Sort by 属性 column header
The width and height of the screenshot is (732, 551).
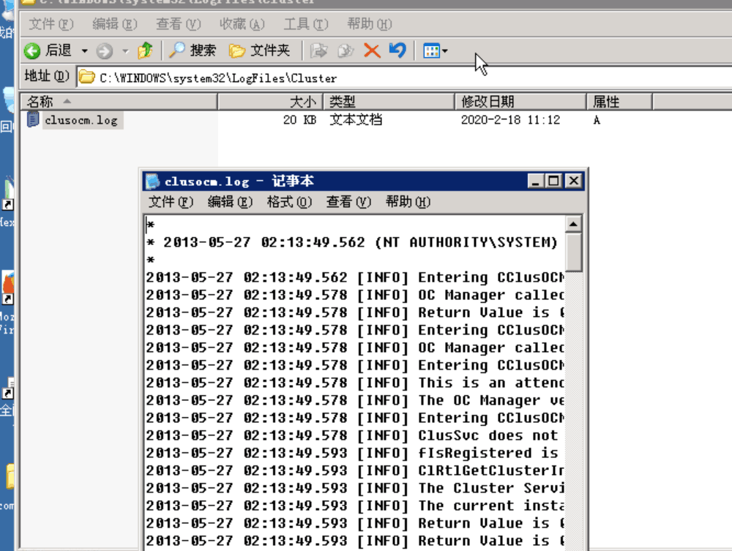tap(619, 101)
